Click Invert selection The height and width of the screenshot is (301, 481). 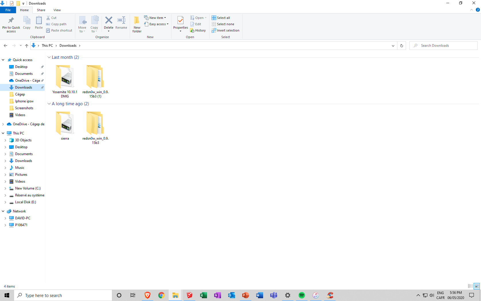tap(226, 30)
